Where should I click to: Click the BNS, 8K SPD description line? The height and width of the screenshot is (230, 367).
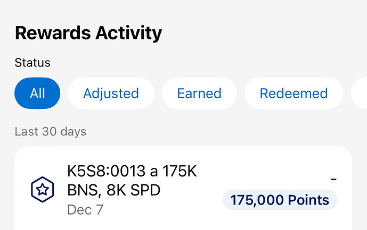[113, 190]
